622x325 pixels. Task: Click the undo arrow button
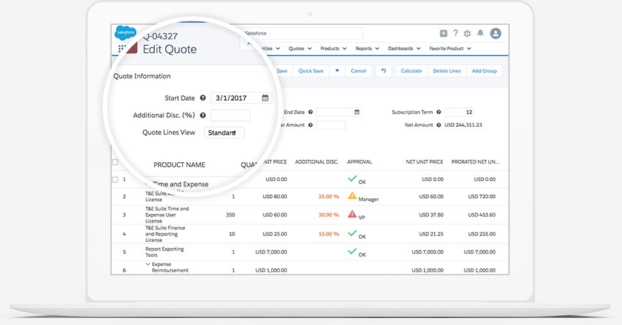(x=384, y=71)
